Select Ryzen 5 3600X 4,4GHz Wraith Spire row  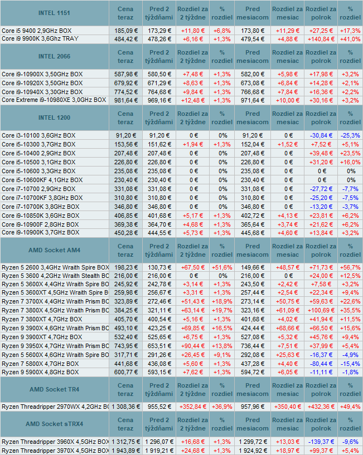tap(55, 285)
